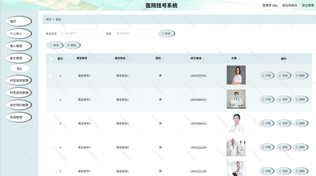Screen dimensions: 316x176
Task: Click the 医生姓名4 cell
Action: click(122, 148)
